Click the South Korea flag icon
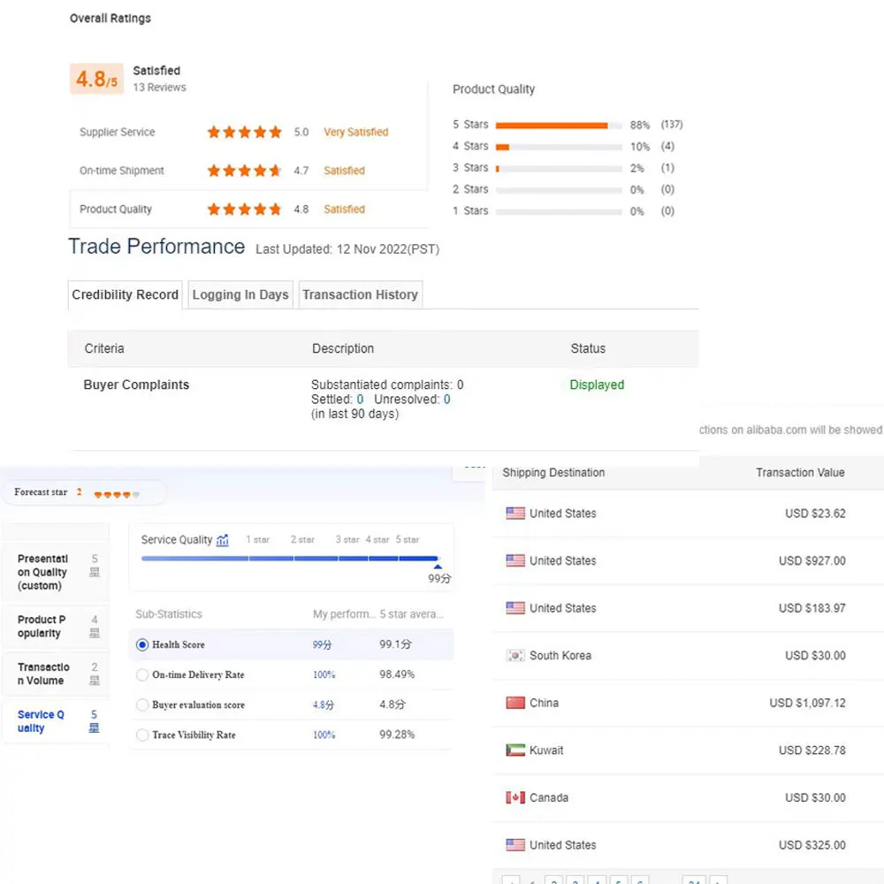 (x=515, y=656)
